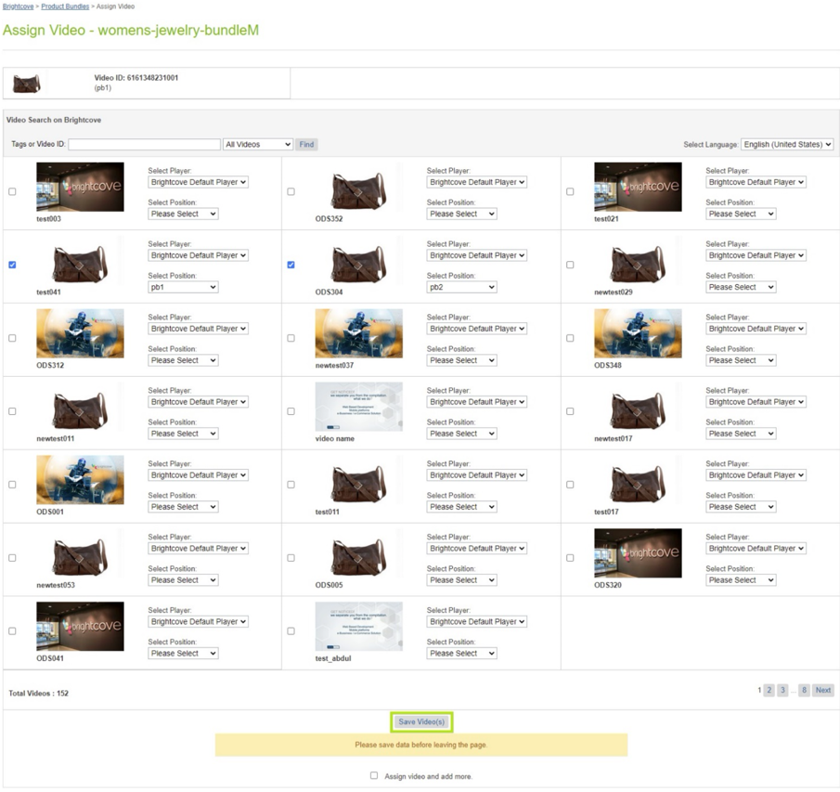This screenshot has width=840, height=792.
Task: Go to page 2 of results
Action: pyautogui.click(x=769, y=690)
